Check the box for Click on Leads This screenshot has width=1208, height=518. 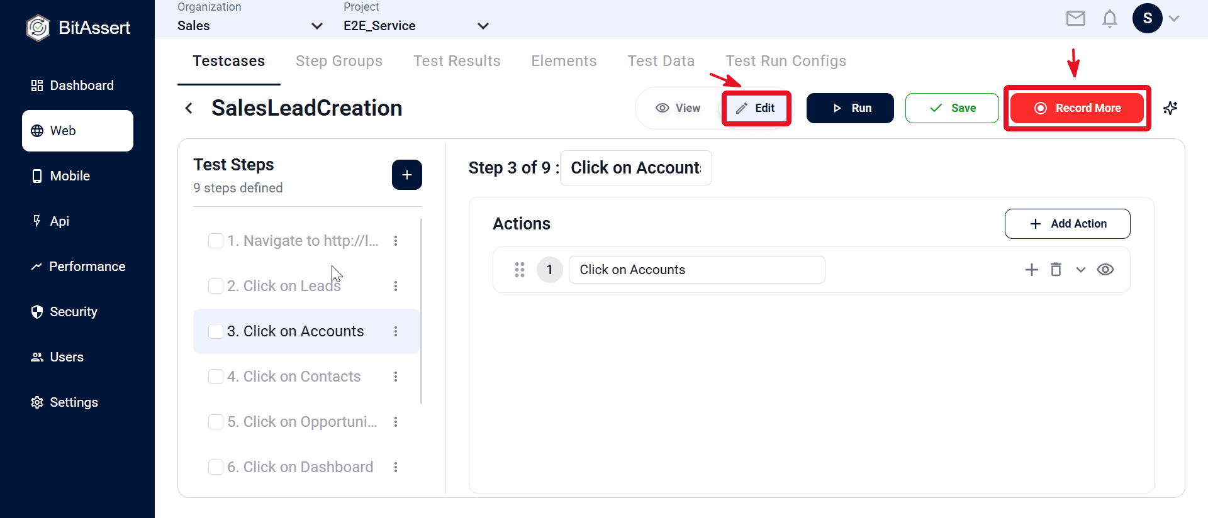tap(216, 286)
